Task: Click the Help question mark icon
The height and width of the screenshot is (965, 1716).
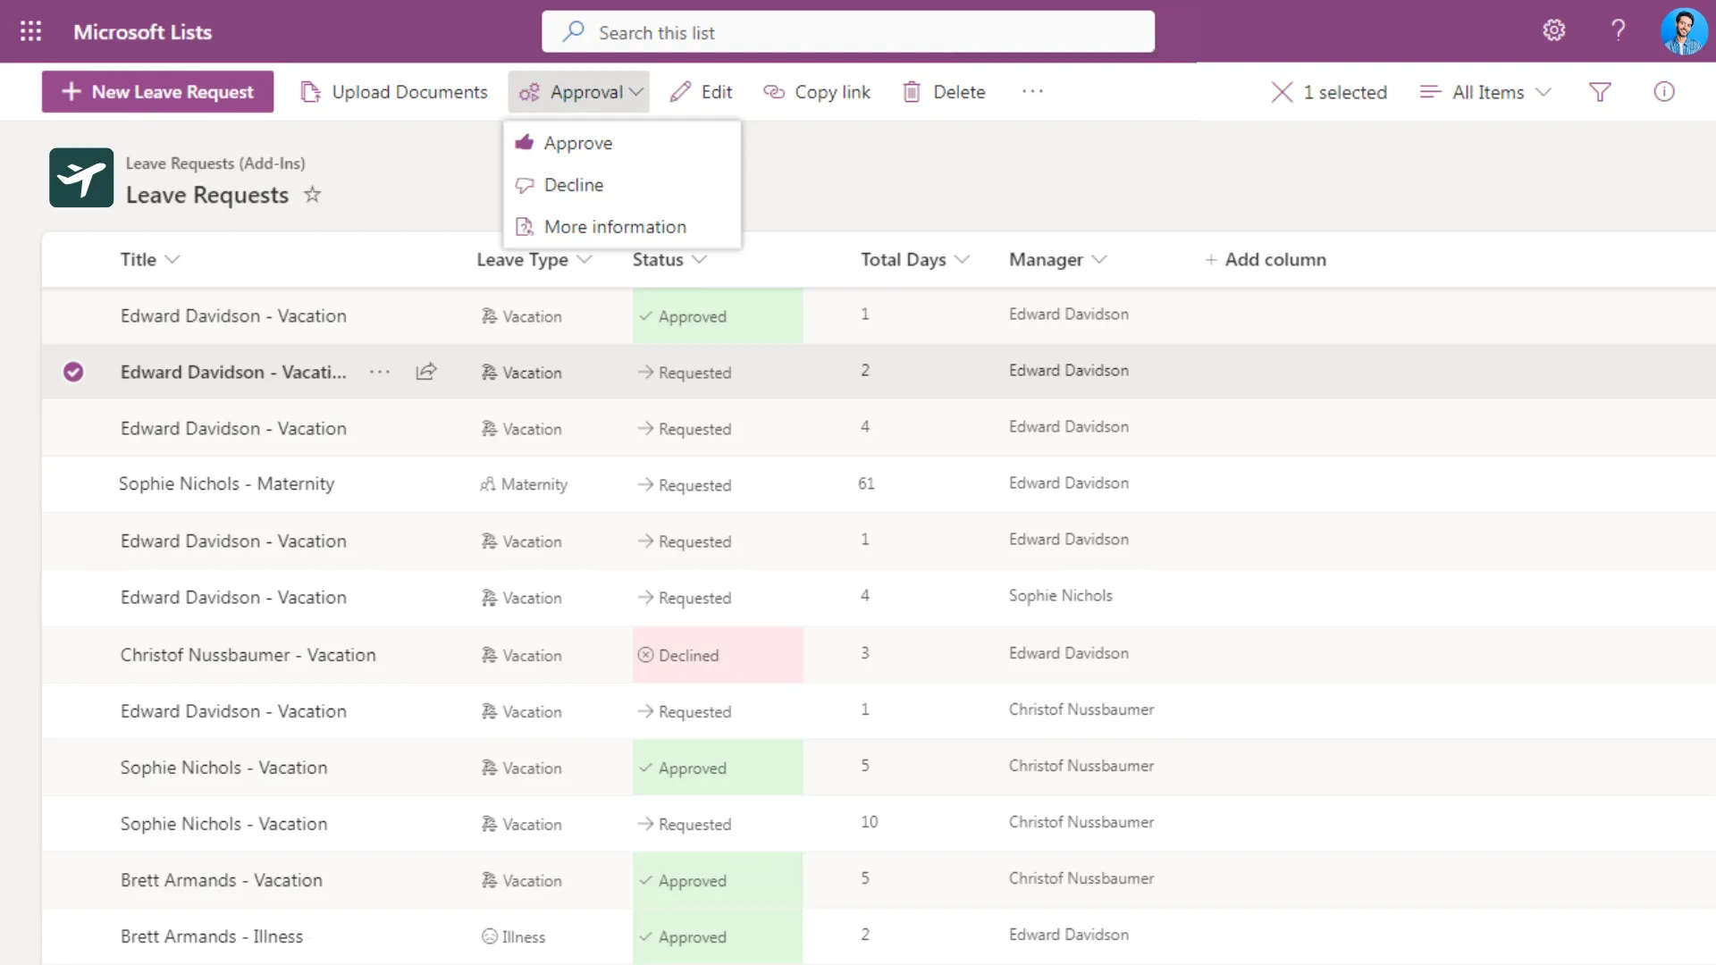Action: [x=1618, y=30]
